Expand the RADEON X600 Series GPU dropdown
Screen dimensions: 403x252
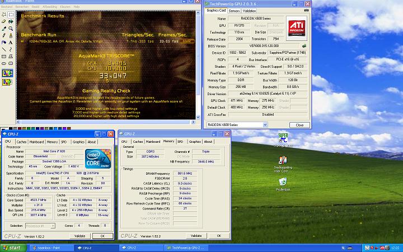[x=265, y=125]
